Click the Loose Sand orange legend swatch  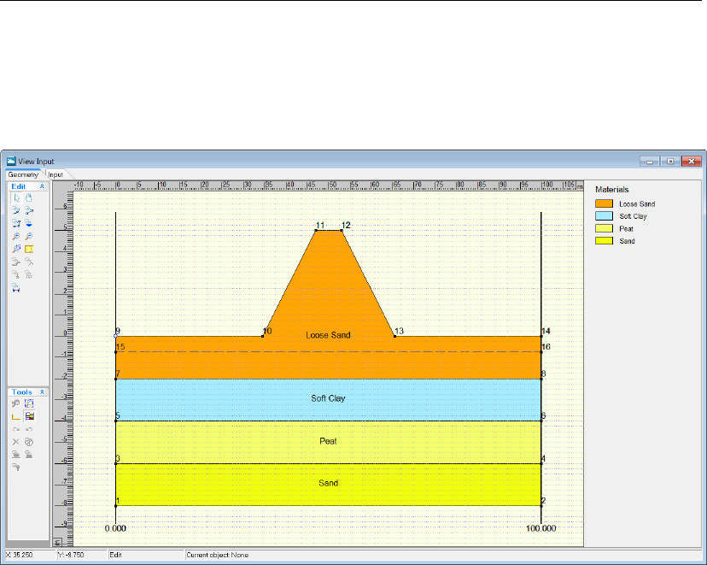(x=605, y=204)
